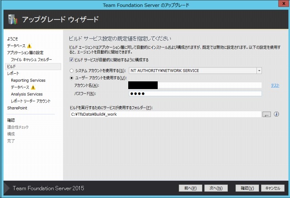Open Analysis Services in the sidebar

click(27, 94)
